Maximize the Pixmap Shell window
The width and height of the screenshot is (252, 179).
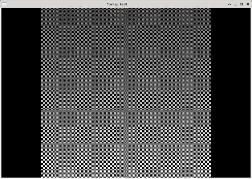coord(241,4)
